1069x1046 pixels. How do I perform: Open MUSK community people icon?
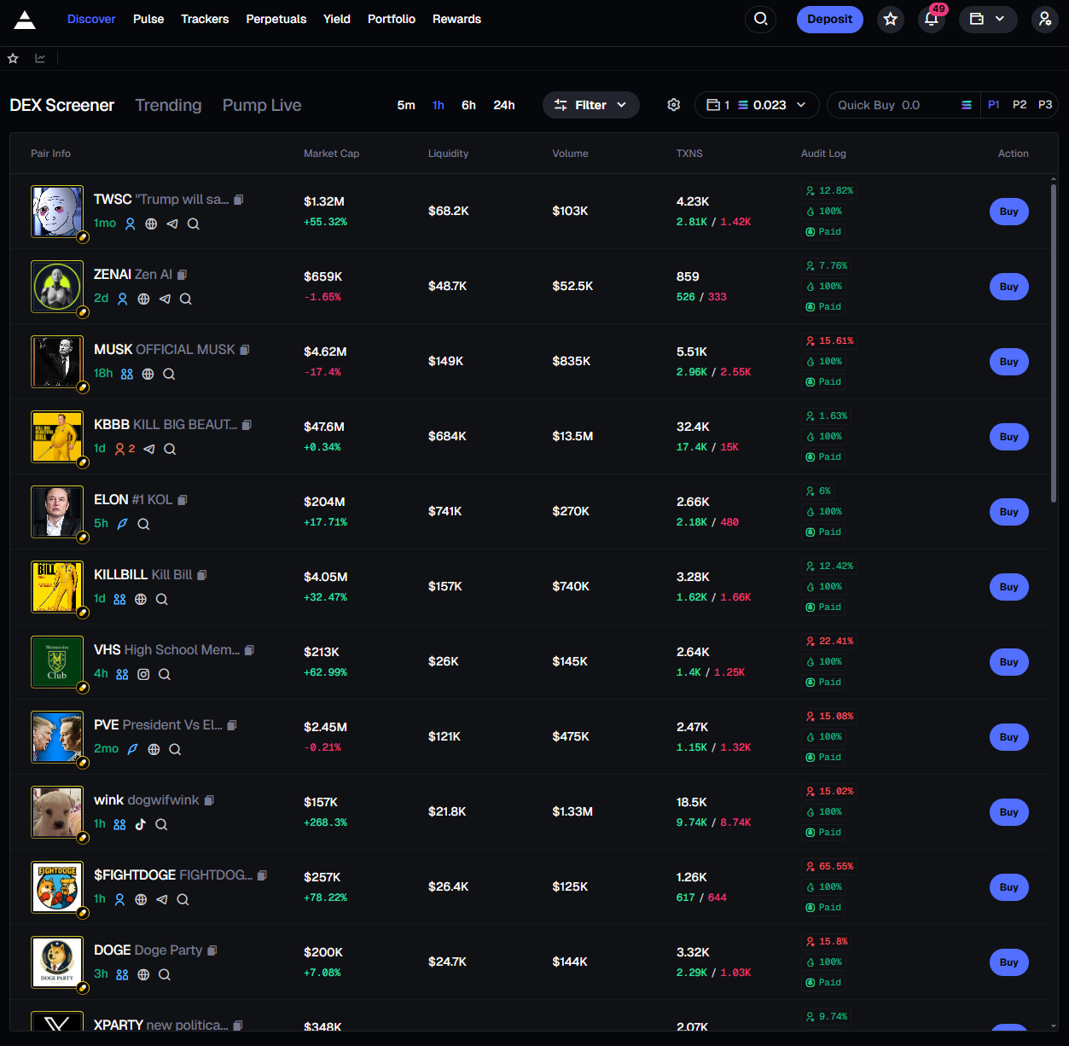click(127, 374)
